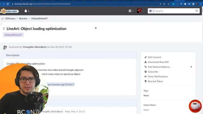Open the Chrome menu three dots

pyautogui.click(x=201, y=4)
